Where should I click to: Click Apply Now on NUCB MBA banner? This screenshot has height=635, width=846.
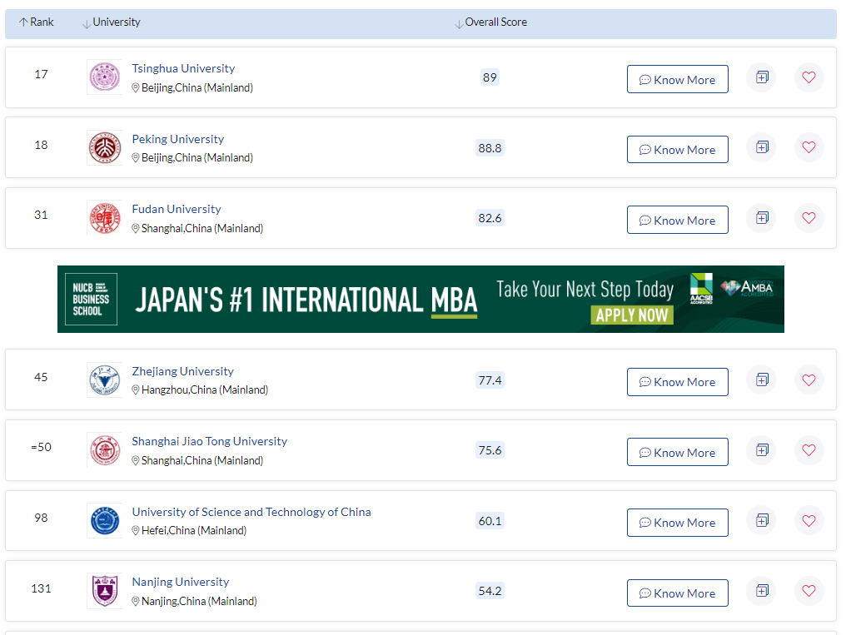(632, 315)
